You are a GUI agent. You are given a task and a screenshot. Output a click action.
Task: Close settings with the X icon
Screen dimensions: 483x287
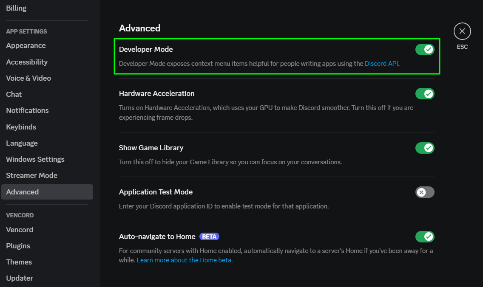462,31
